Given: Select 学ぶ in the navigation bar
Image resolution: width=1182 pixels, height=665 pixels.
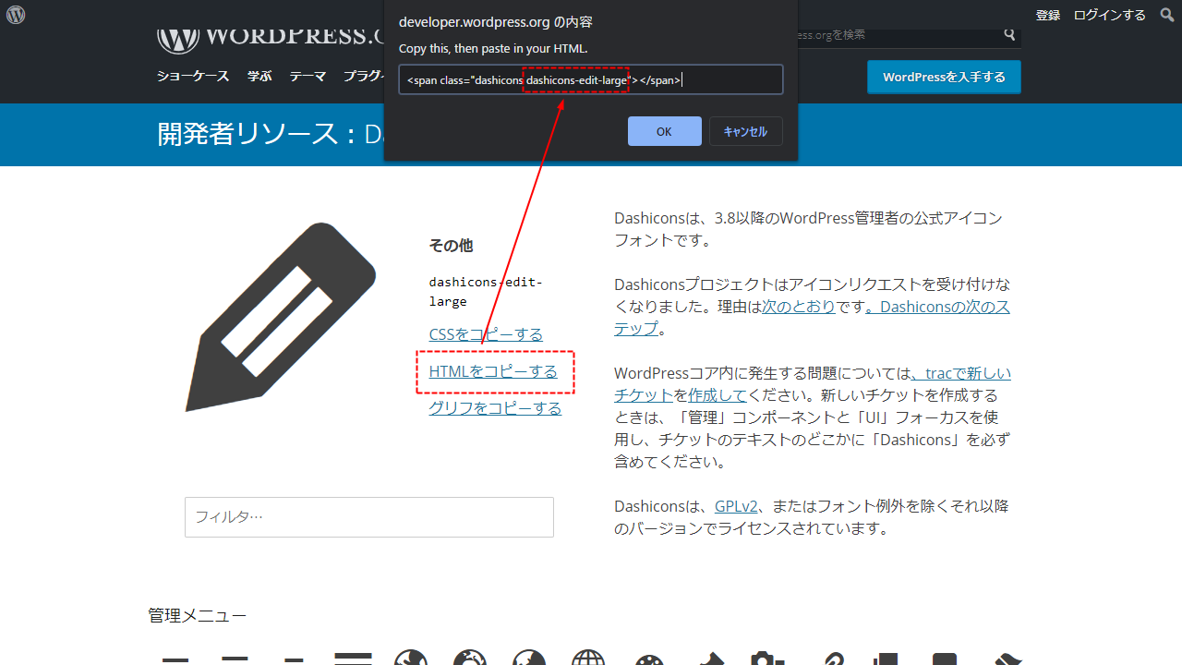Looking at the screenshot, I should pyautogui.click(x=259, y=76).
